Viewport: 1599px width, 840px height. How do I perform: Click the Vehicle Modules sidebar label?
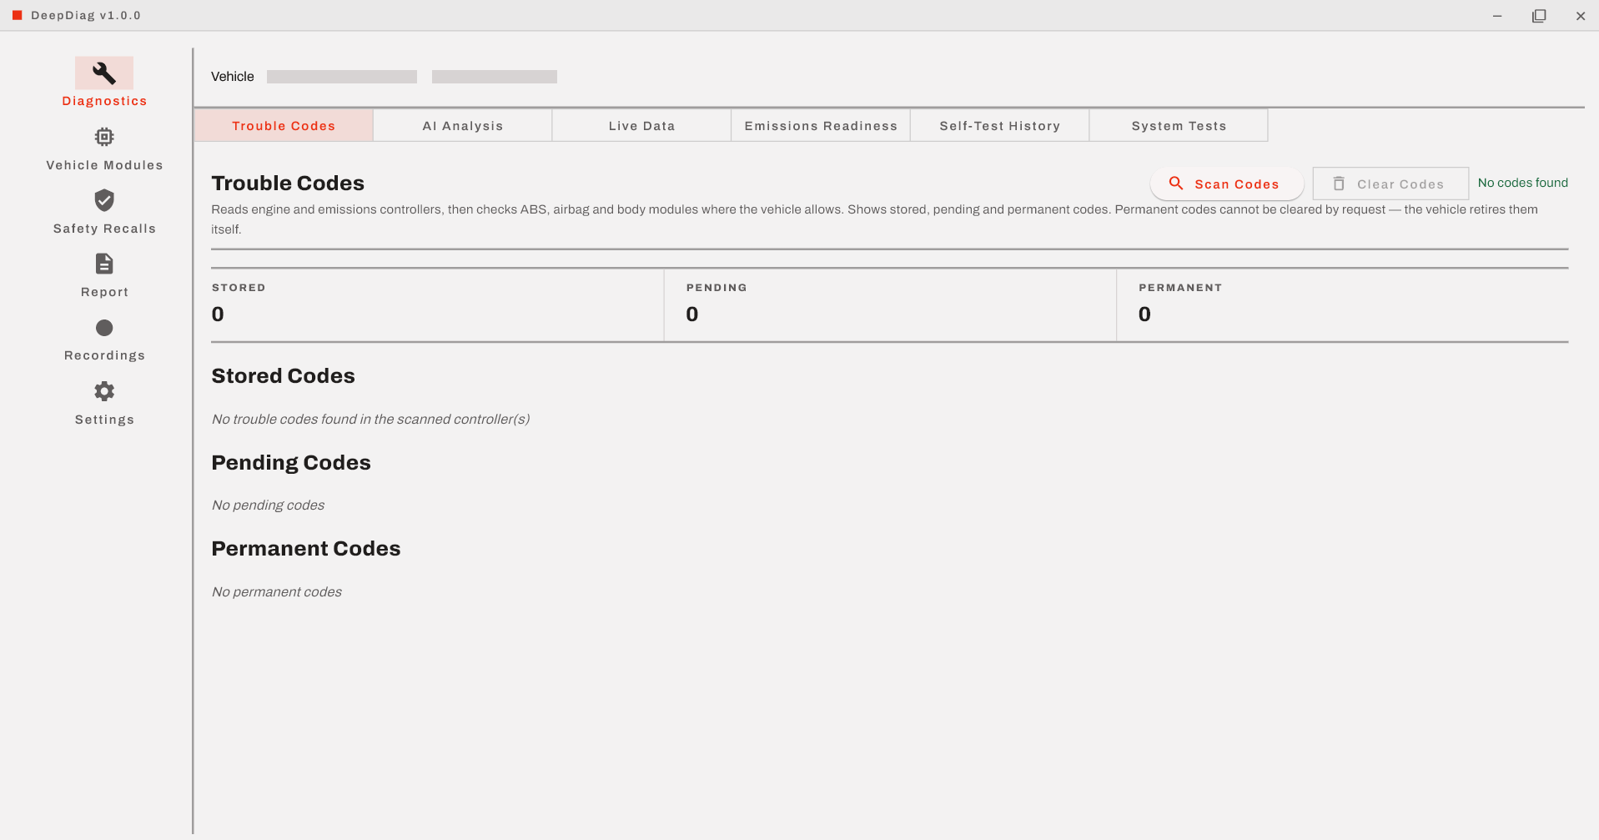(x=104, y=165)
